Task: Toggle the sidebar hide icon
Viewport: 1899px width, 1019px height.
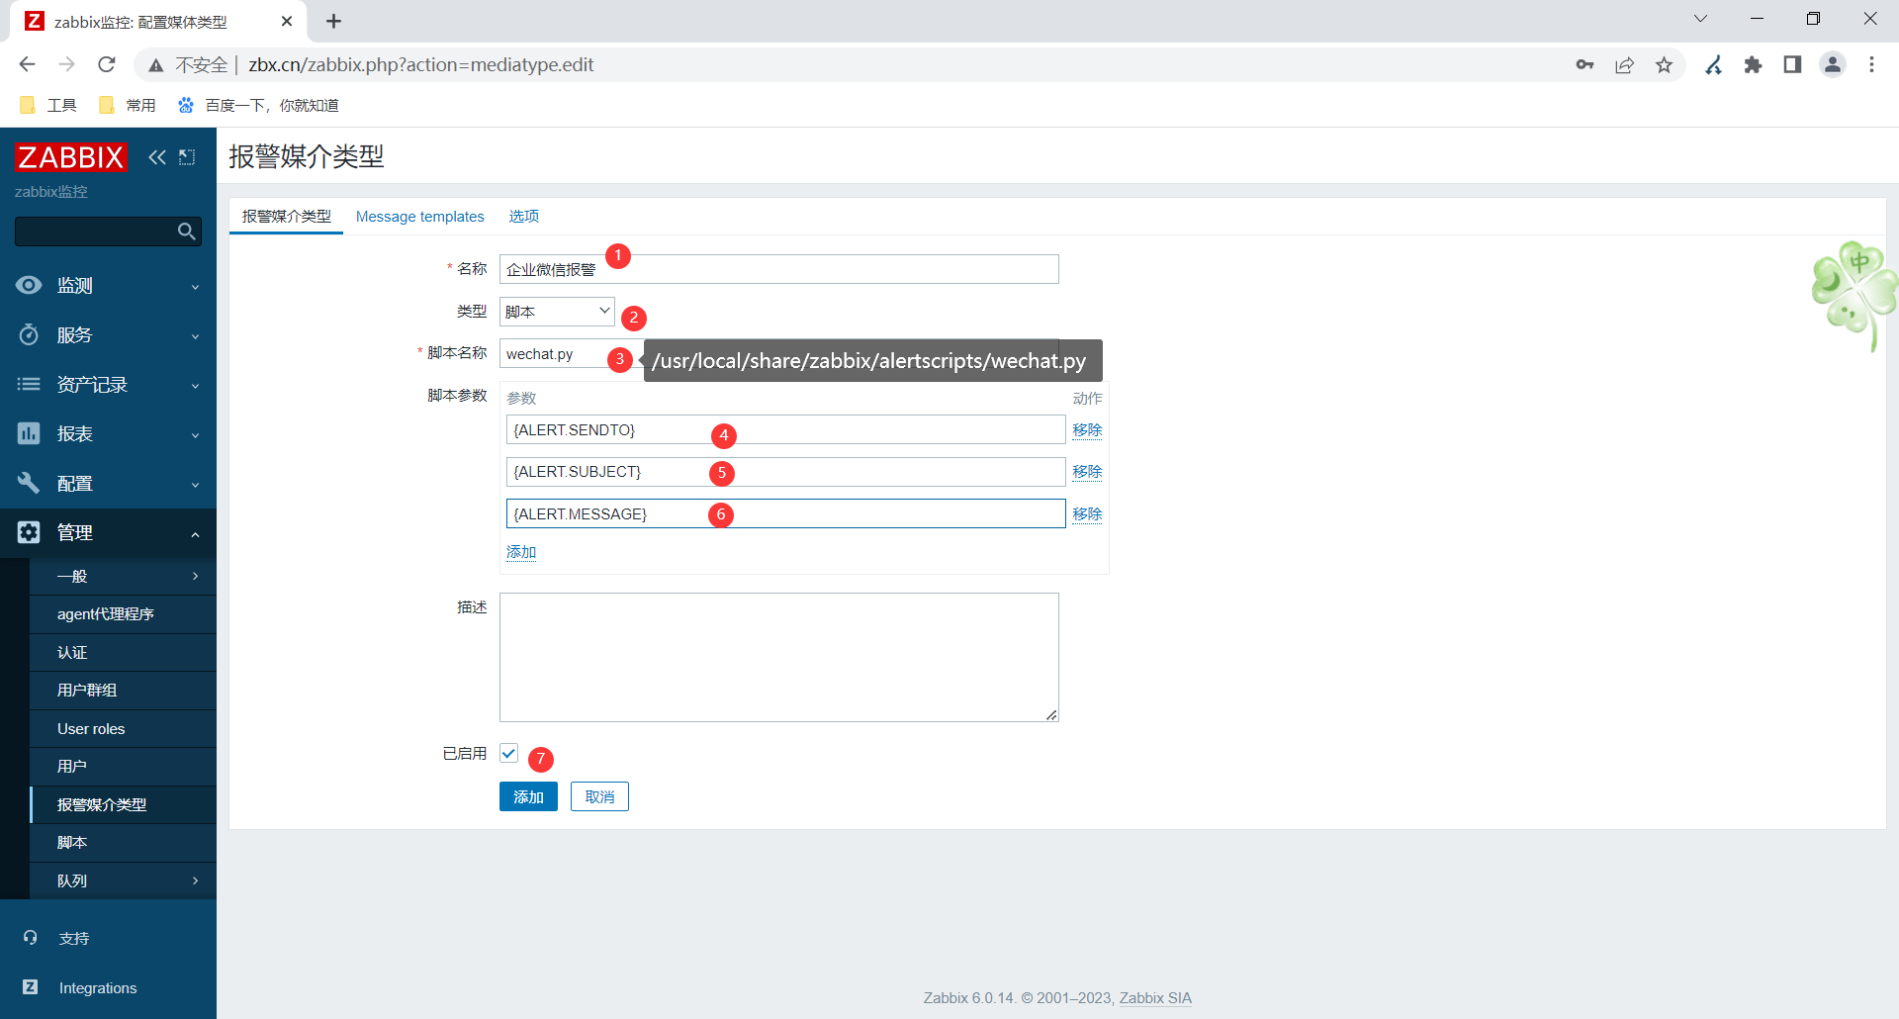Action: (187, 157)
